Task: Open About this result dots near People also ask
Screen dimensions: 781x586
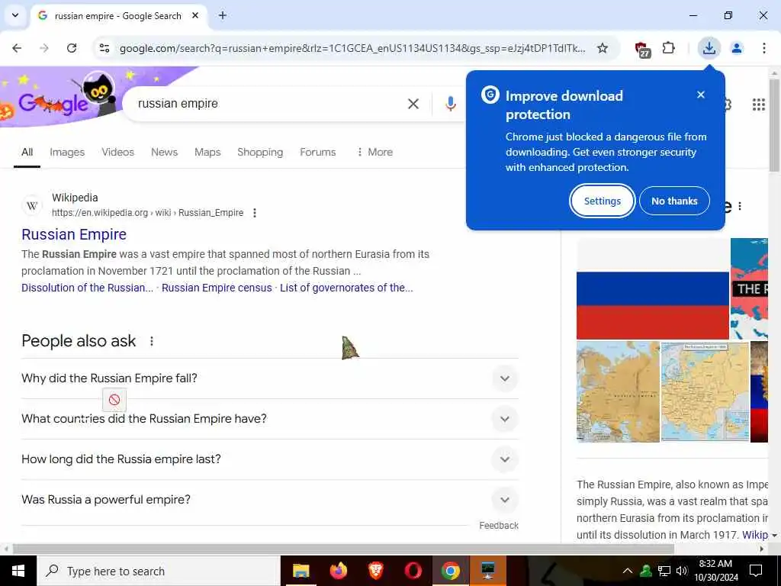Action: coord(152,341)
